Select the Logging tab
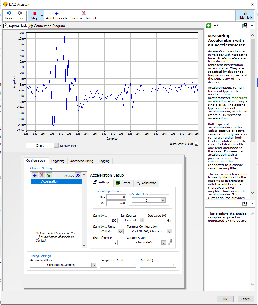This screenshot has height=305, width=258. (x=104, y=161)
